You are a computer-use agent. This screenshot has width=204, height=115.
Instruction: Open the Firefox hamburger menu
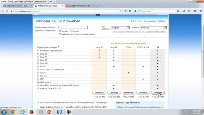point(201,11)
